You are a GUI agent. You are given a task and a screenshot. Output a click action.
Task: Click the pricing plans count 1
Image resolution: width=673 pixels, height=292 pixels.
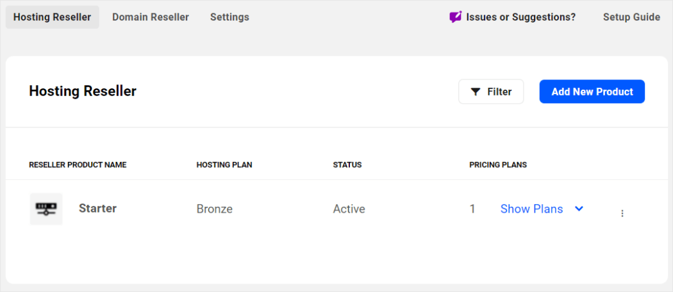pos(472,209)
